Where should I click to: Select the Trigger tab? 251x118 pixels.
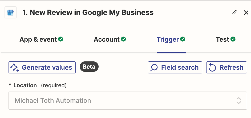[168, 40]
